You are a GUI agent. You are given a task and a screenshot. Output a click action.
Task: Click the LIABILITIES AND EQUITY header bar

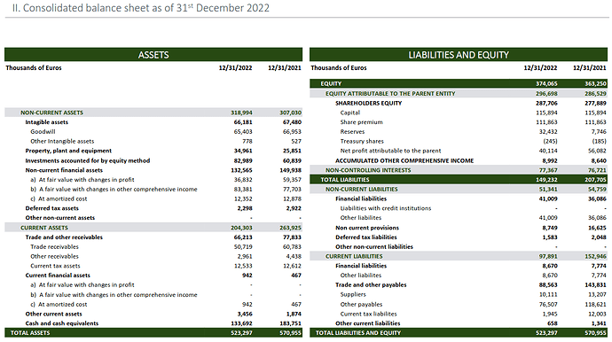[459, 55]
